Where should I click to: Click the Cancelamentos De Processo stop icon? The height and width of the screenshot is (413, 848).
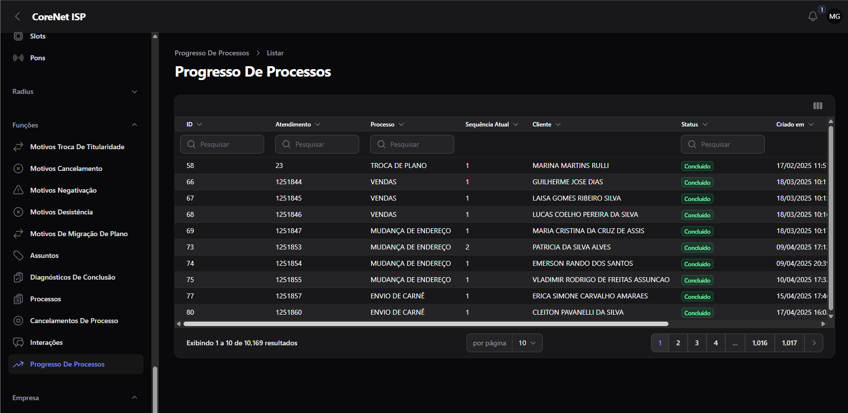pos(18,321)
